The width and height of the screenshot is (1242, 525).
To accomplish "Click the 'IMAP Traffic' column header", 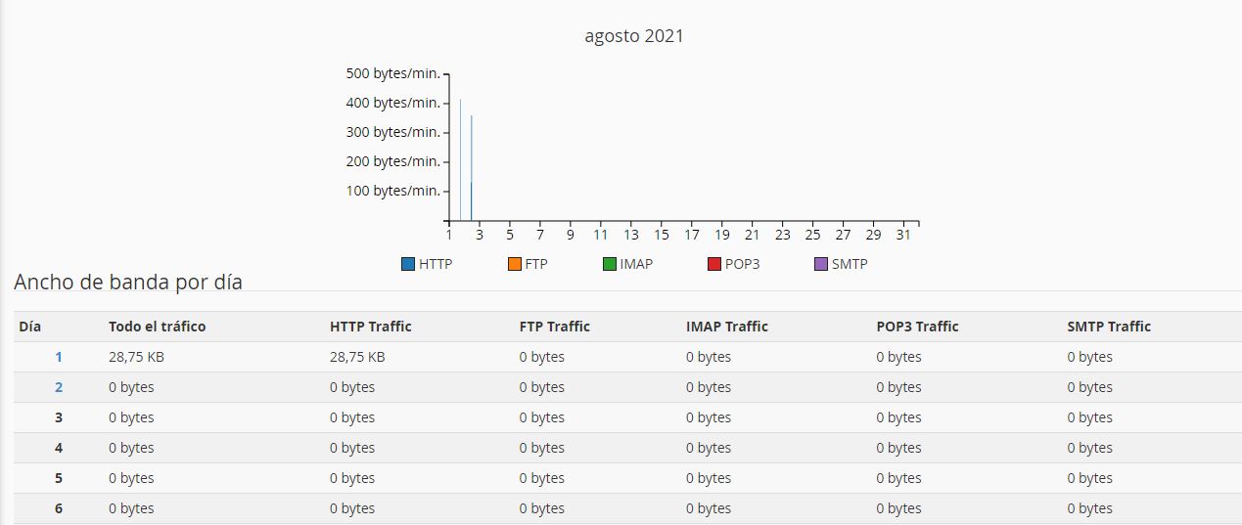I will coord(726,327).
